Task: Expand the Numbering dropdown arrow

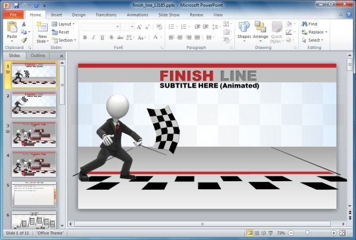Action: tap(189, 27)
